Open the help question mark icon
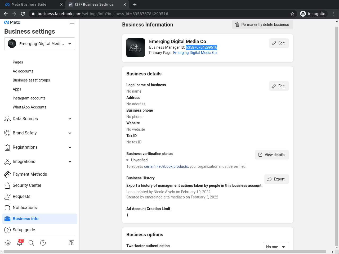This screenshot has height=254, width=339. point(43,243)
